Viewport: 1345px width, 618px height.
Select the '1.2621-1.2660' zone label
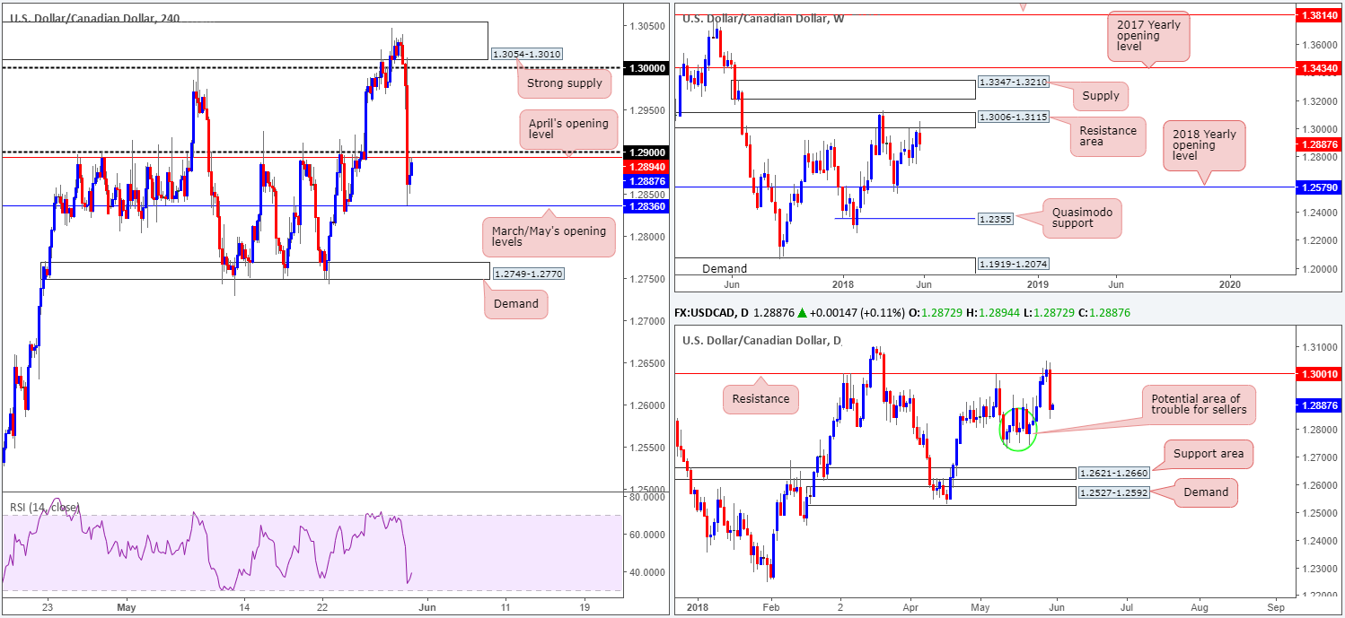1115,474
